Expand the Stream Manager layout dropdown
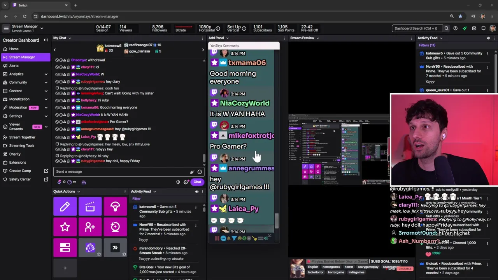 click(x=42, y=28)
